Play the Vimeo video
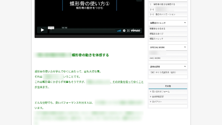 coord(42,30)
